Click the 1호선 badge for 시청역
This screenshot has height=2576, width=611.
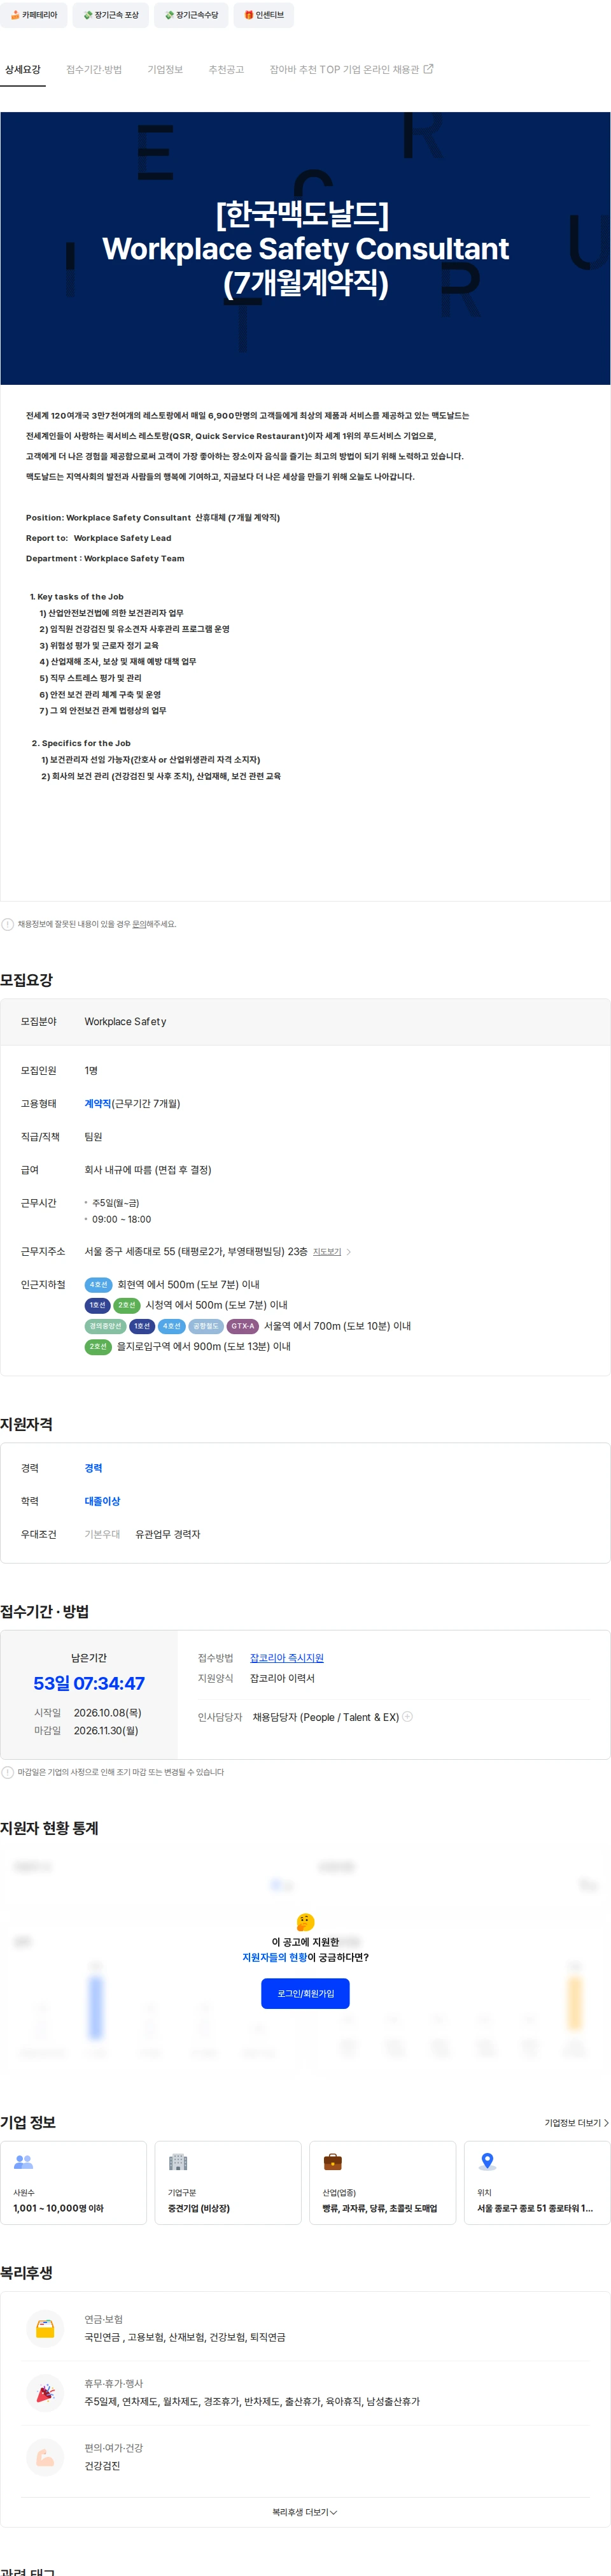tap(97, 1305)
